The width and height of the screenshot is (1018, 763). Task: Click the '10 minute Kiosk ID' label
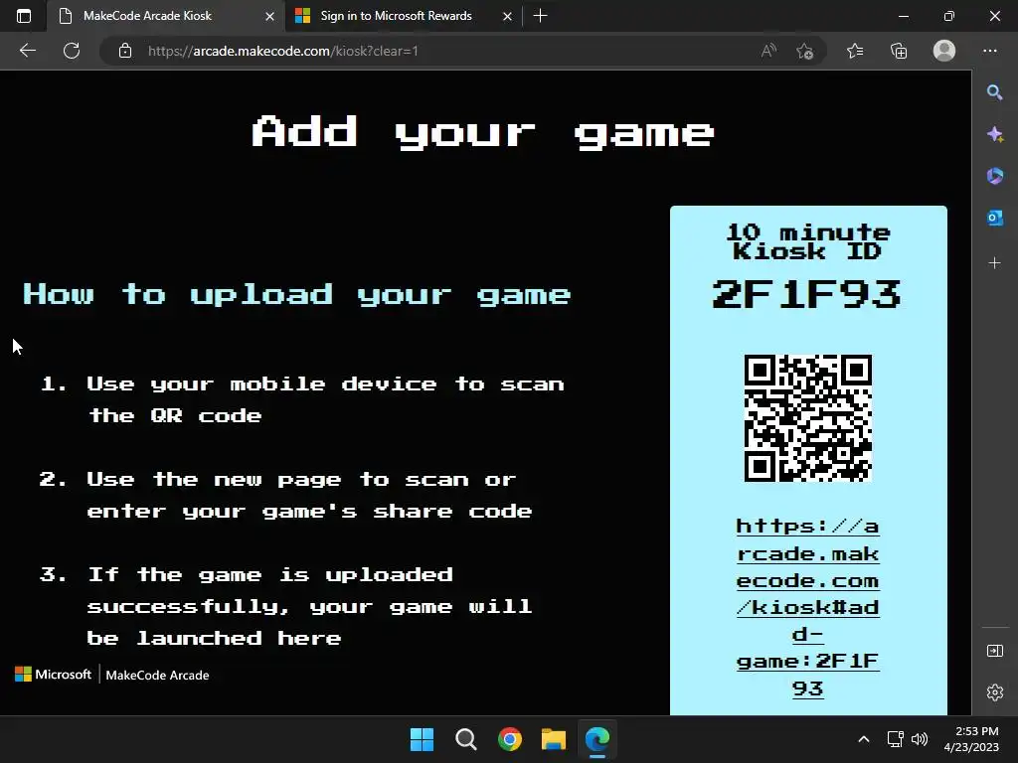coord(807,241)
